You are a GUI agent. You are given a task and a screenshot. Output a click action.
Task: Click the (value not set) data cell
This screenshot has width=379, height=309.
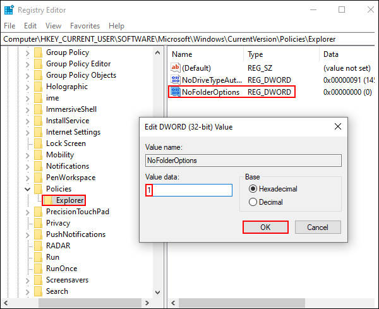tap(347, 68)
